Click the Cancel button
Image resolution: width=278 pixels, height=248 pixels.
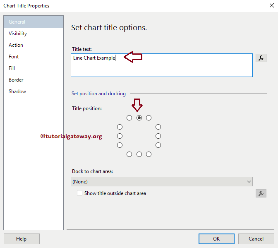coord(256,239)
